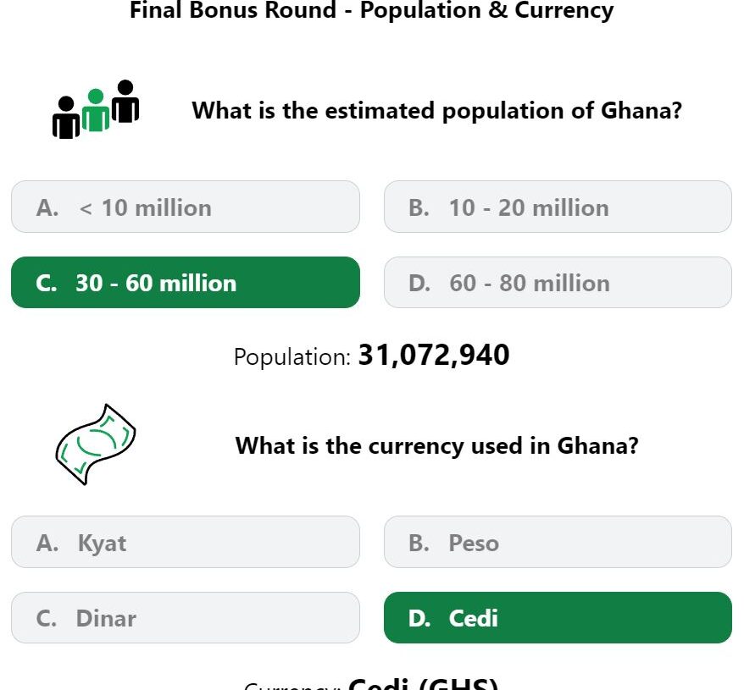Click the Ghana currency question text
Image resolution: width=744 pixels, height=690 pixels.
point(436,446)
